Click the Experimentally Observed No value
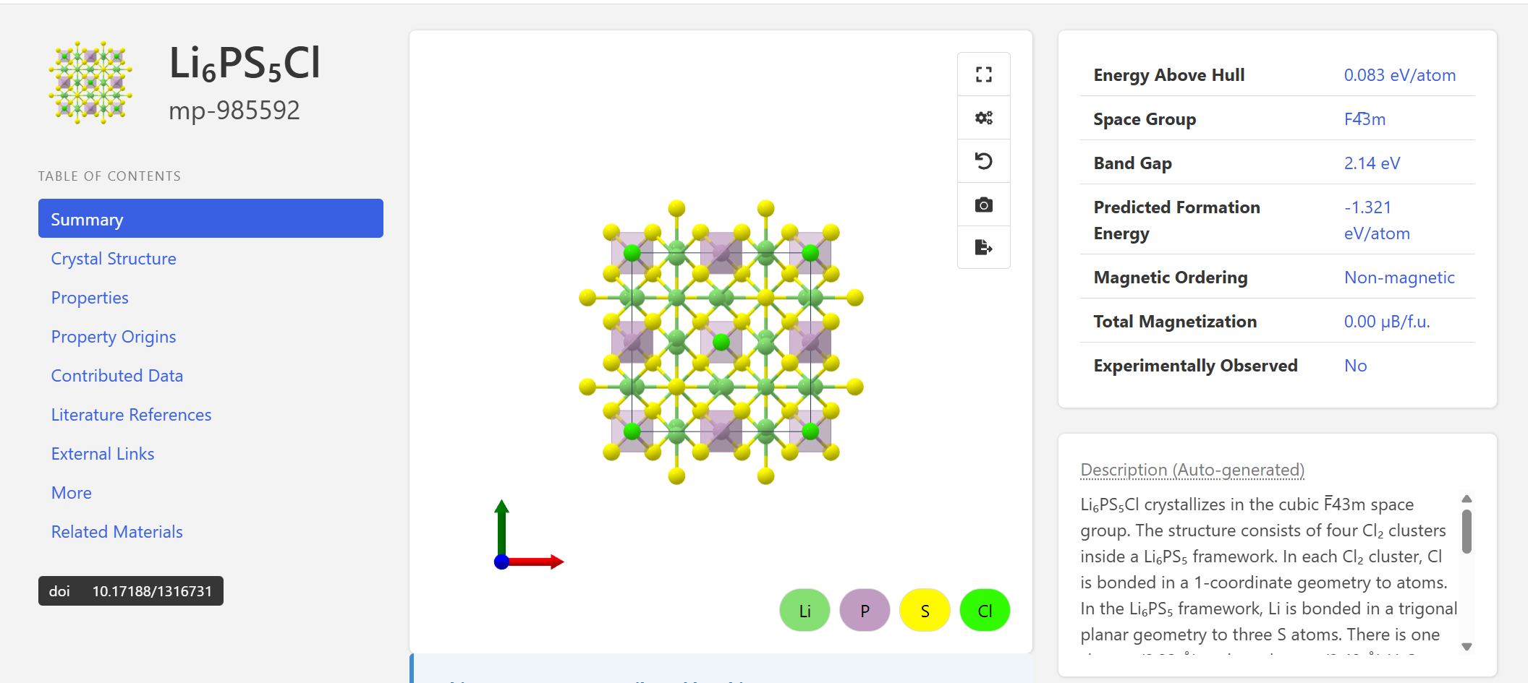This screenshot has height=683, width=1528. [x=1356, y=366]
